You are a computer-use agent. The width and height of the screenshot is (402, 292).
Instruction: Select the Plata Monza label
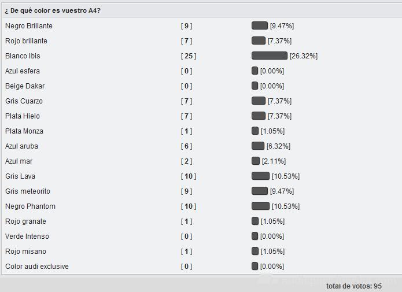(24, 131)
